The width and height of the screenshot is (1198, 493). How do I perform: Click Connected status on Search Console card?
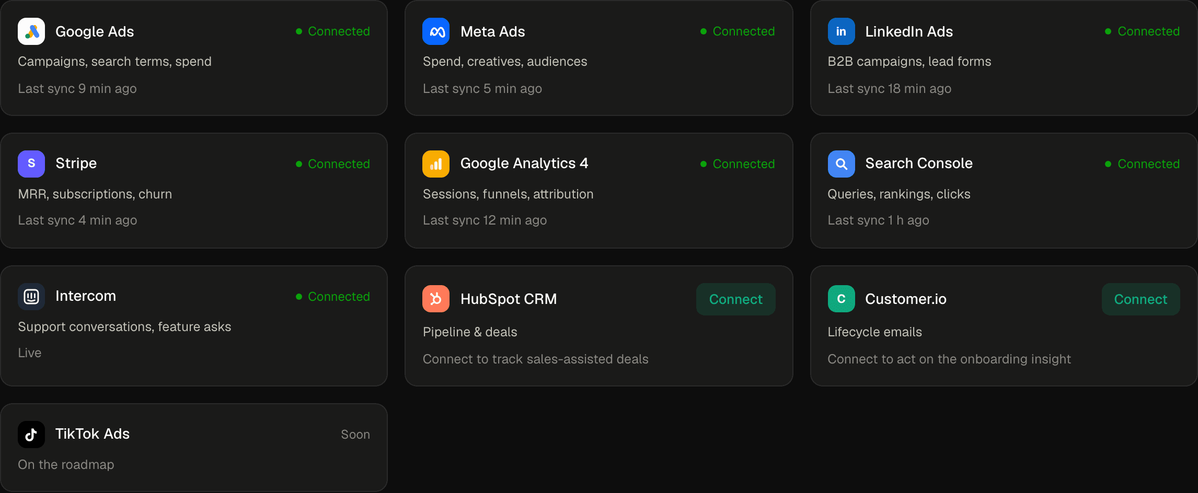click(x=1143, y=164)
